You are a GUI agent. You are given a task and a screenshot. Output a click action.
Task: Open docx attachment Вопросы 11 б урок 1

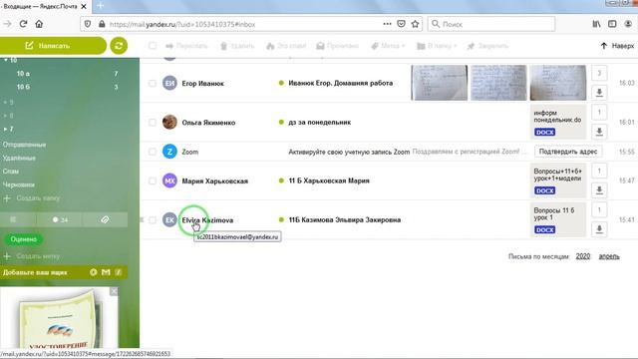tap(558, 219)
